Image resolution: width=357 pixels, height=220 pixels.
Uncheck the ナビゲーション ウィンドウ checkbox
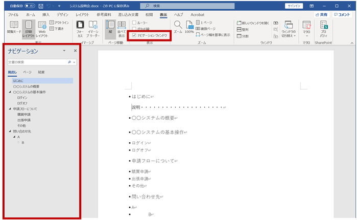[134, 36]
